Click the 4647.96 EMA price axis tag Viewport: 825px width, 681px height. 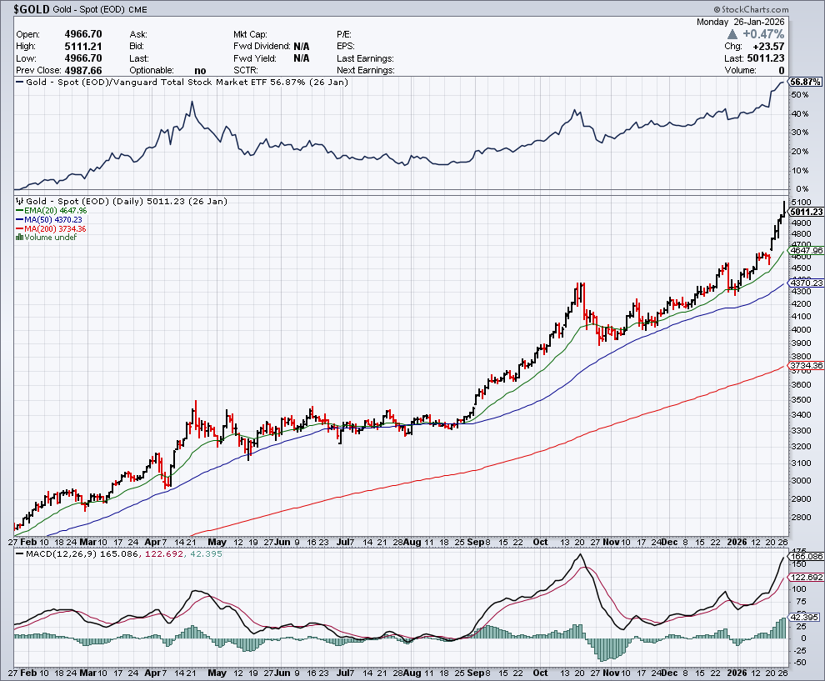807,250
